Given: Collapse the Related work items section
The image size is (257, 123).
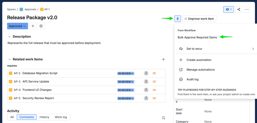Looking at the screenshot, I should tap(10, 59).
